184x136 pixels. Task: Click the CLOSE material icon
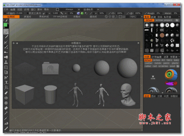click(x=153, y=77)
